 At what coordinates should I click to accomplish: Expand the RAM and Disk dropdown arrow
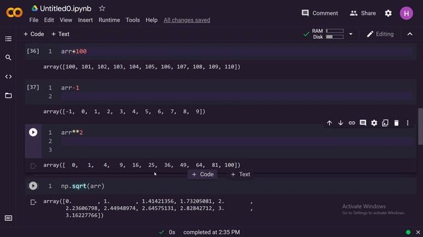(351, 34)
